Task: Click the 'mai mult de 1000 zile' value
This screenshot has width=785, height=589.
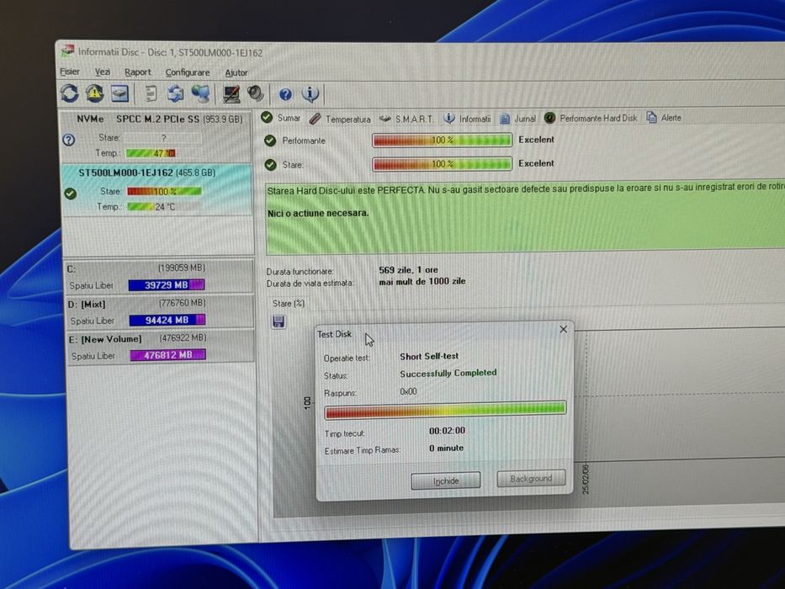Action: tap(422, 282)
